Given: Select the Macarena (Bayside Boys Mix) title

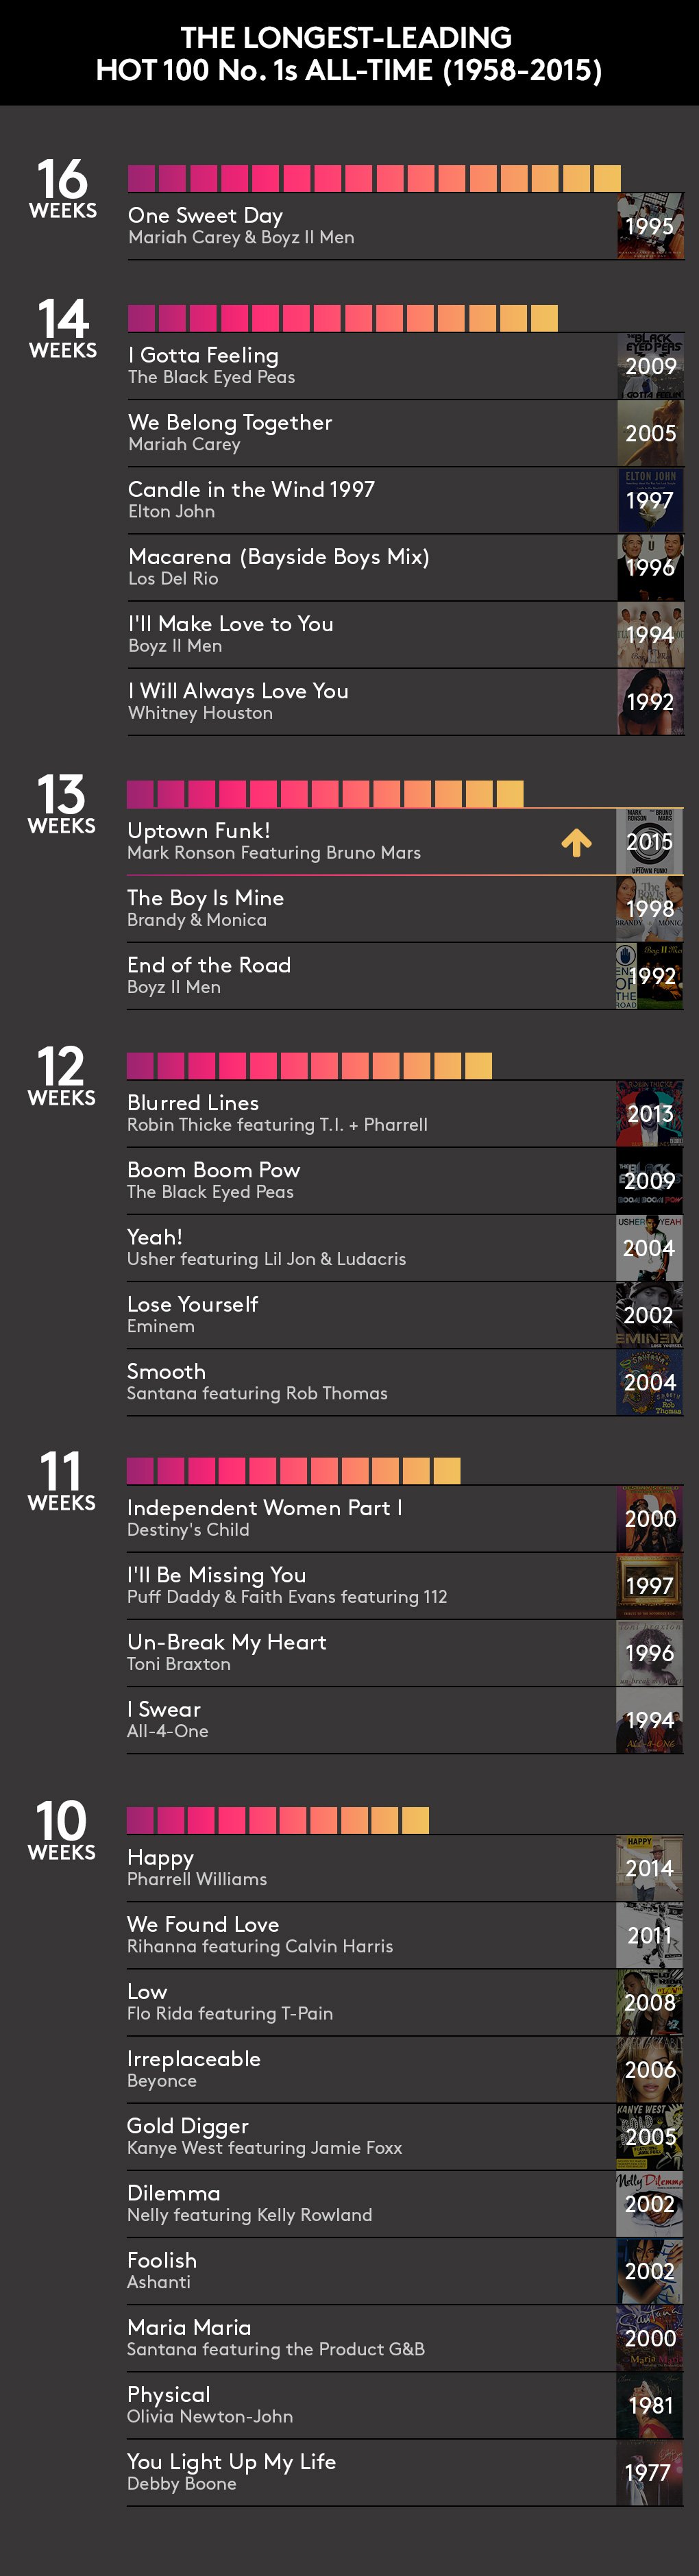Looking at the screenshot, I should (278, 557).
